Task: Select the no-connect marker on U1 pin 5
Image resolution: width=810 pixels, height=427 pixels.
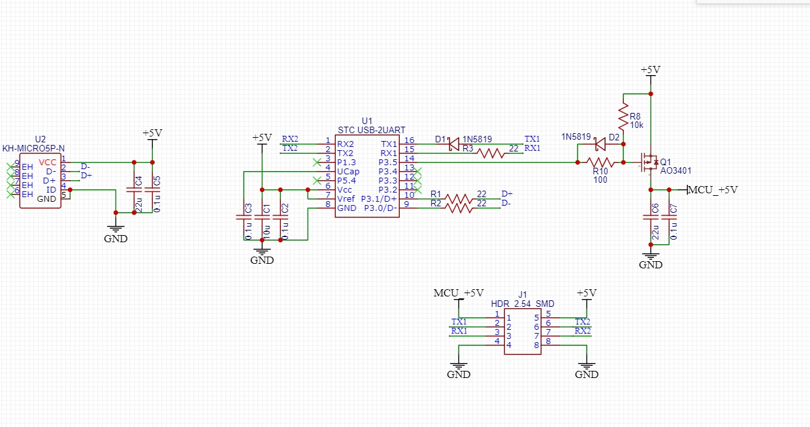Action: (317, 180)
